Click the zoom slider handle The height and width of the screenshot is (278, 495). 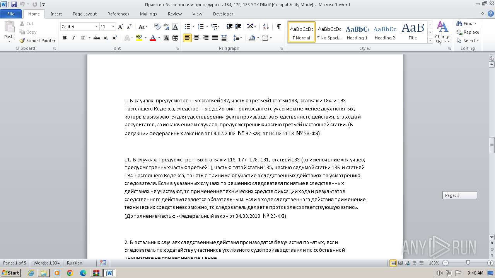click(468, 263)
